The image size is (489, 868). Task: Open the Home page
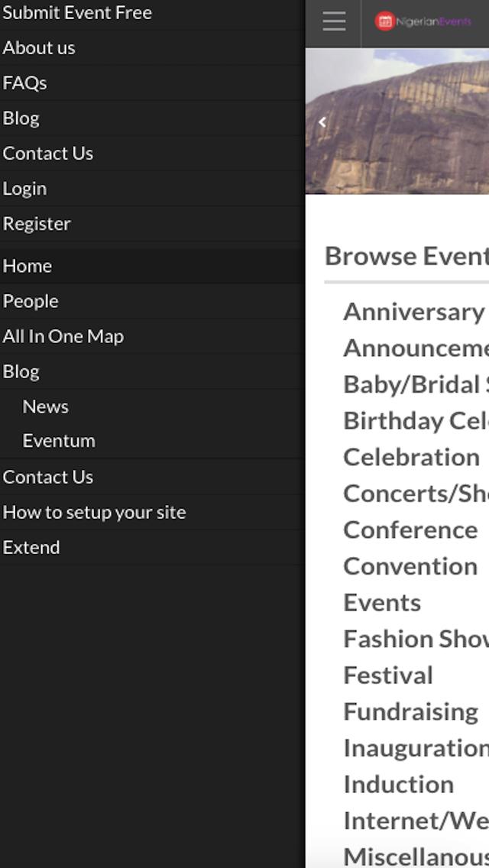tap(28, 265)
